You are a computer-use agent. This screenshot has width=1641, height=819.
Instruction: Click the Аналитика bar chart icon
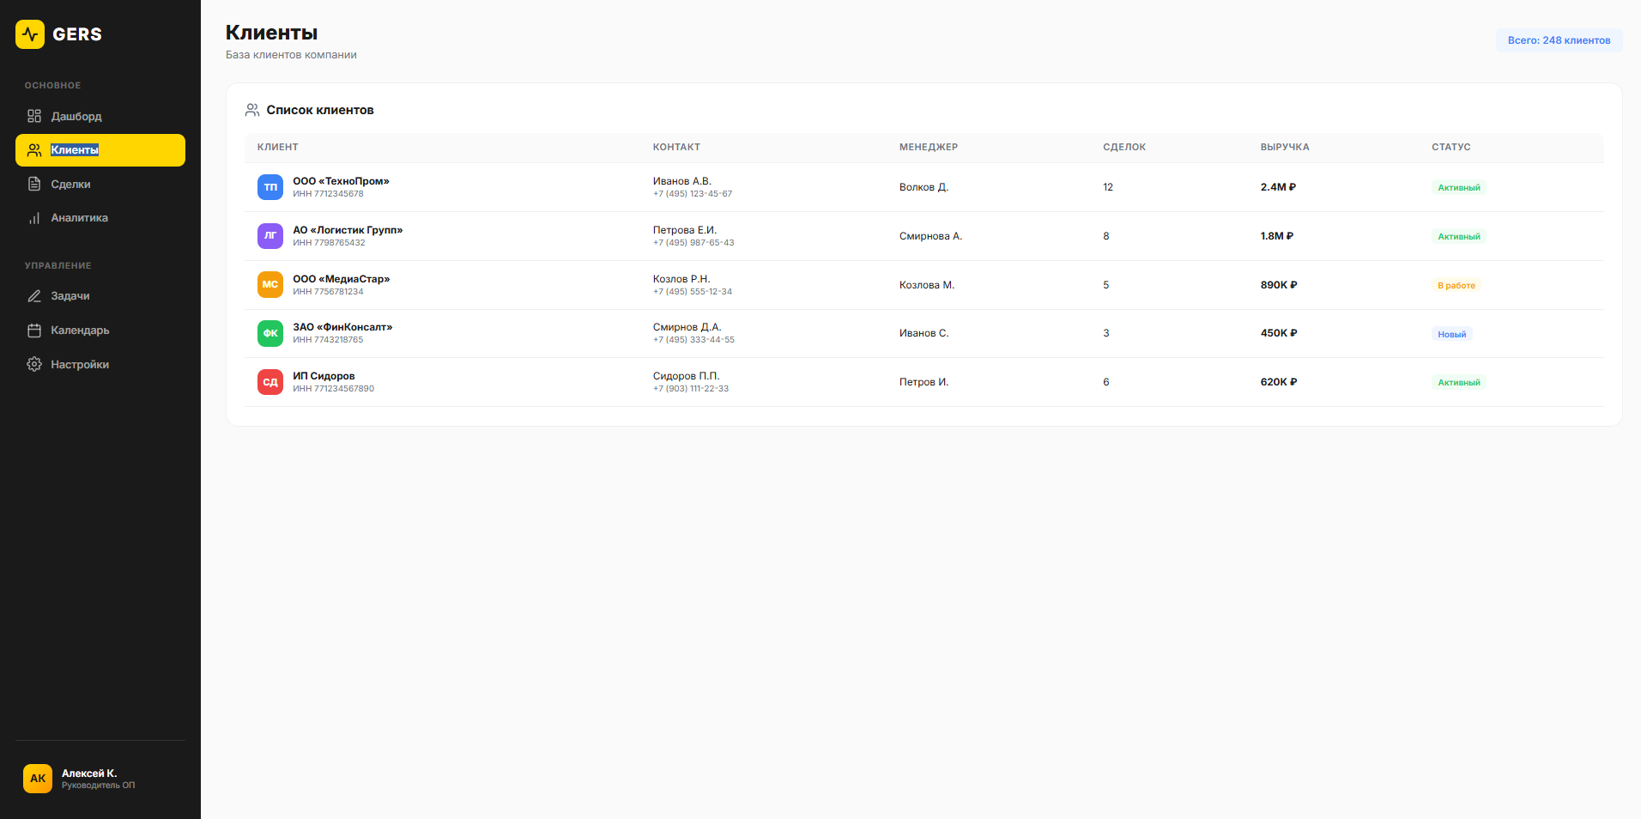[34, 218]
